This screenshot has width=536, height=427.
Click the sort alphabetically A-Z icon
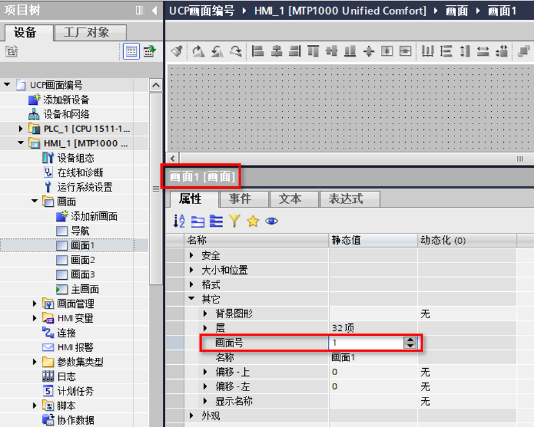click(x=180, y=221)
